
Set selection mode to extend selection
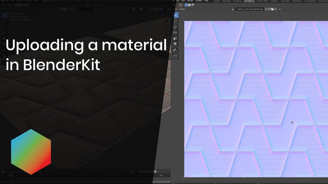click(x=189, y=5)
